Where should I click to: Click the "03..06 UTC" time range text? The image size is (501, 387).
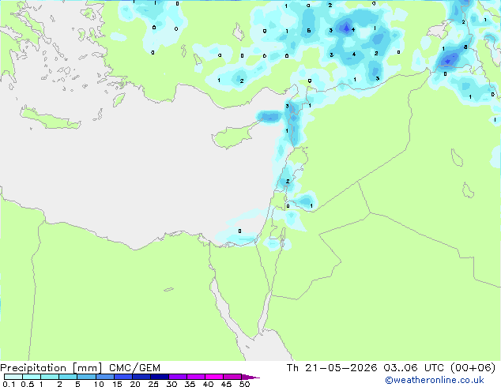(414, 368)
